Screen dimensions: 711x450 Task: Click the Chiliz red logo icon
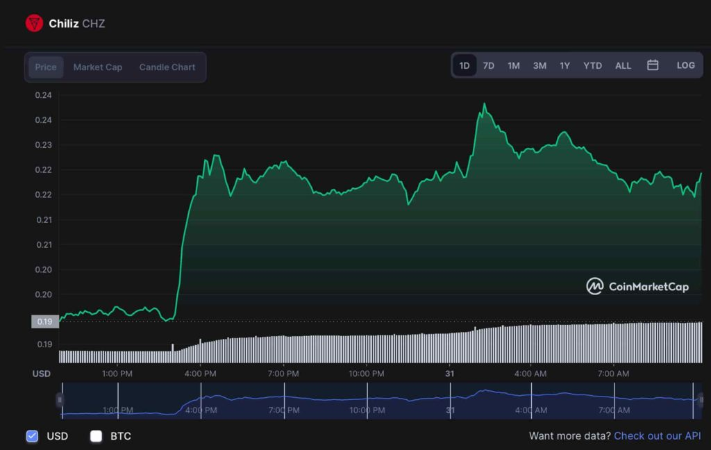click(34, 24)
